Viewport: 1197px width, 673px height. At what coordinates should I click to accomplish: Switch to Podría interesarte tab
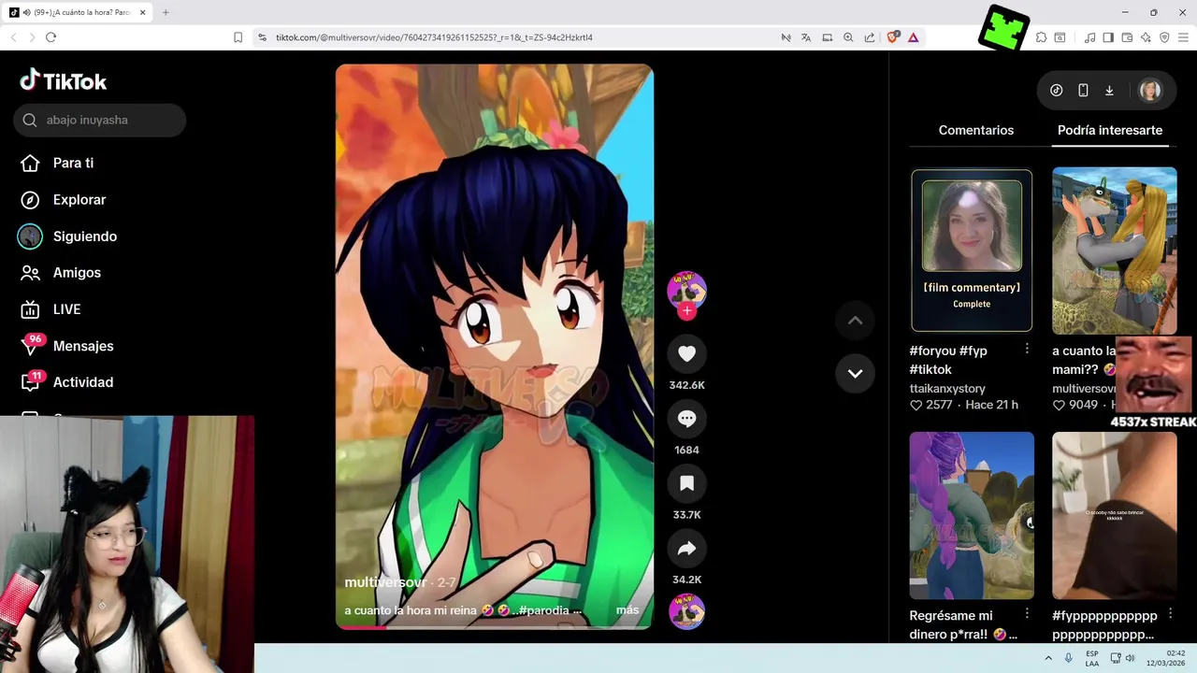tap(1110, 130)
